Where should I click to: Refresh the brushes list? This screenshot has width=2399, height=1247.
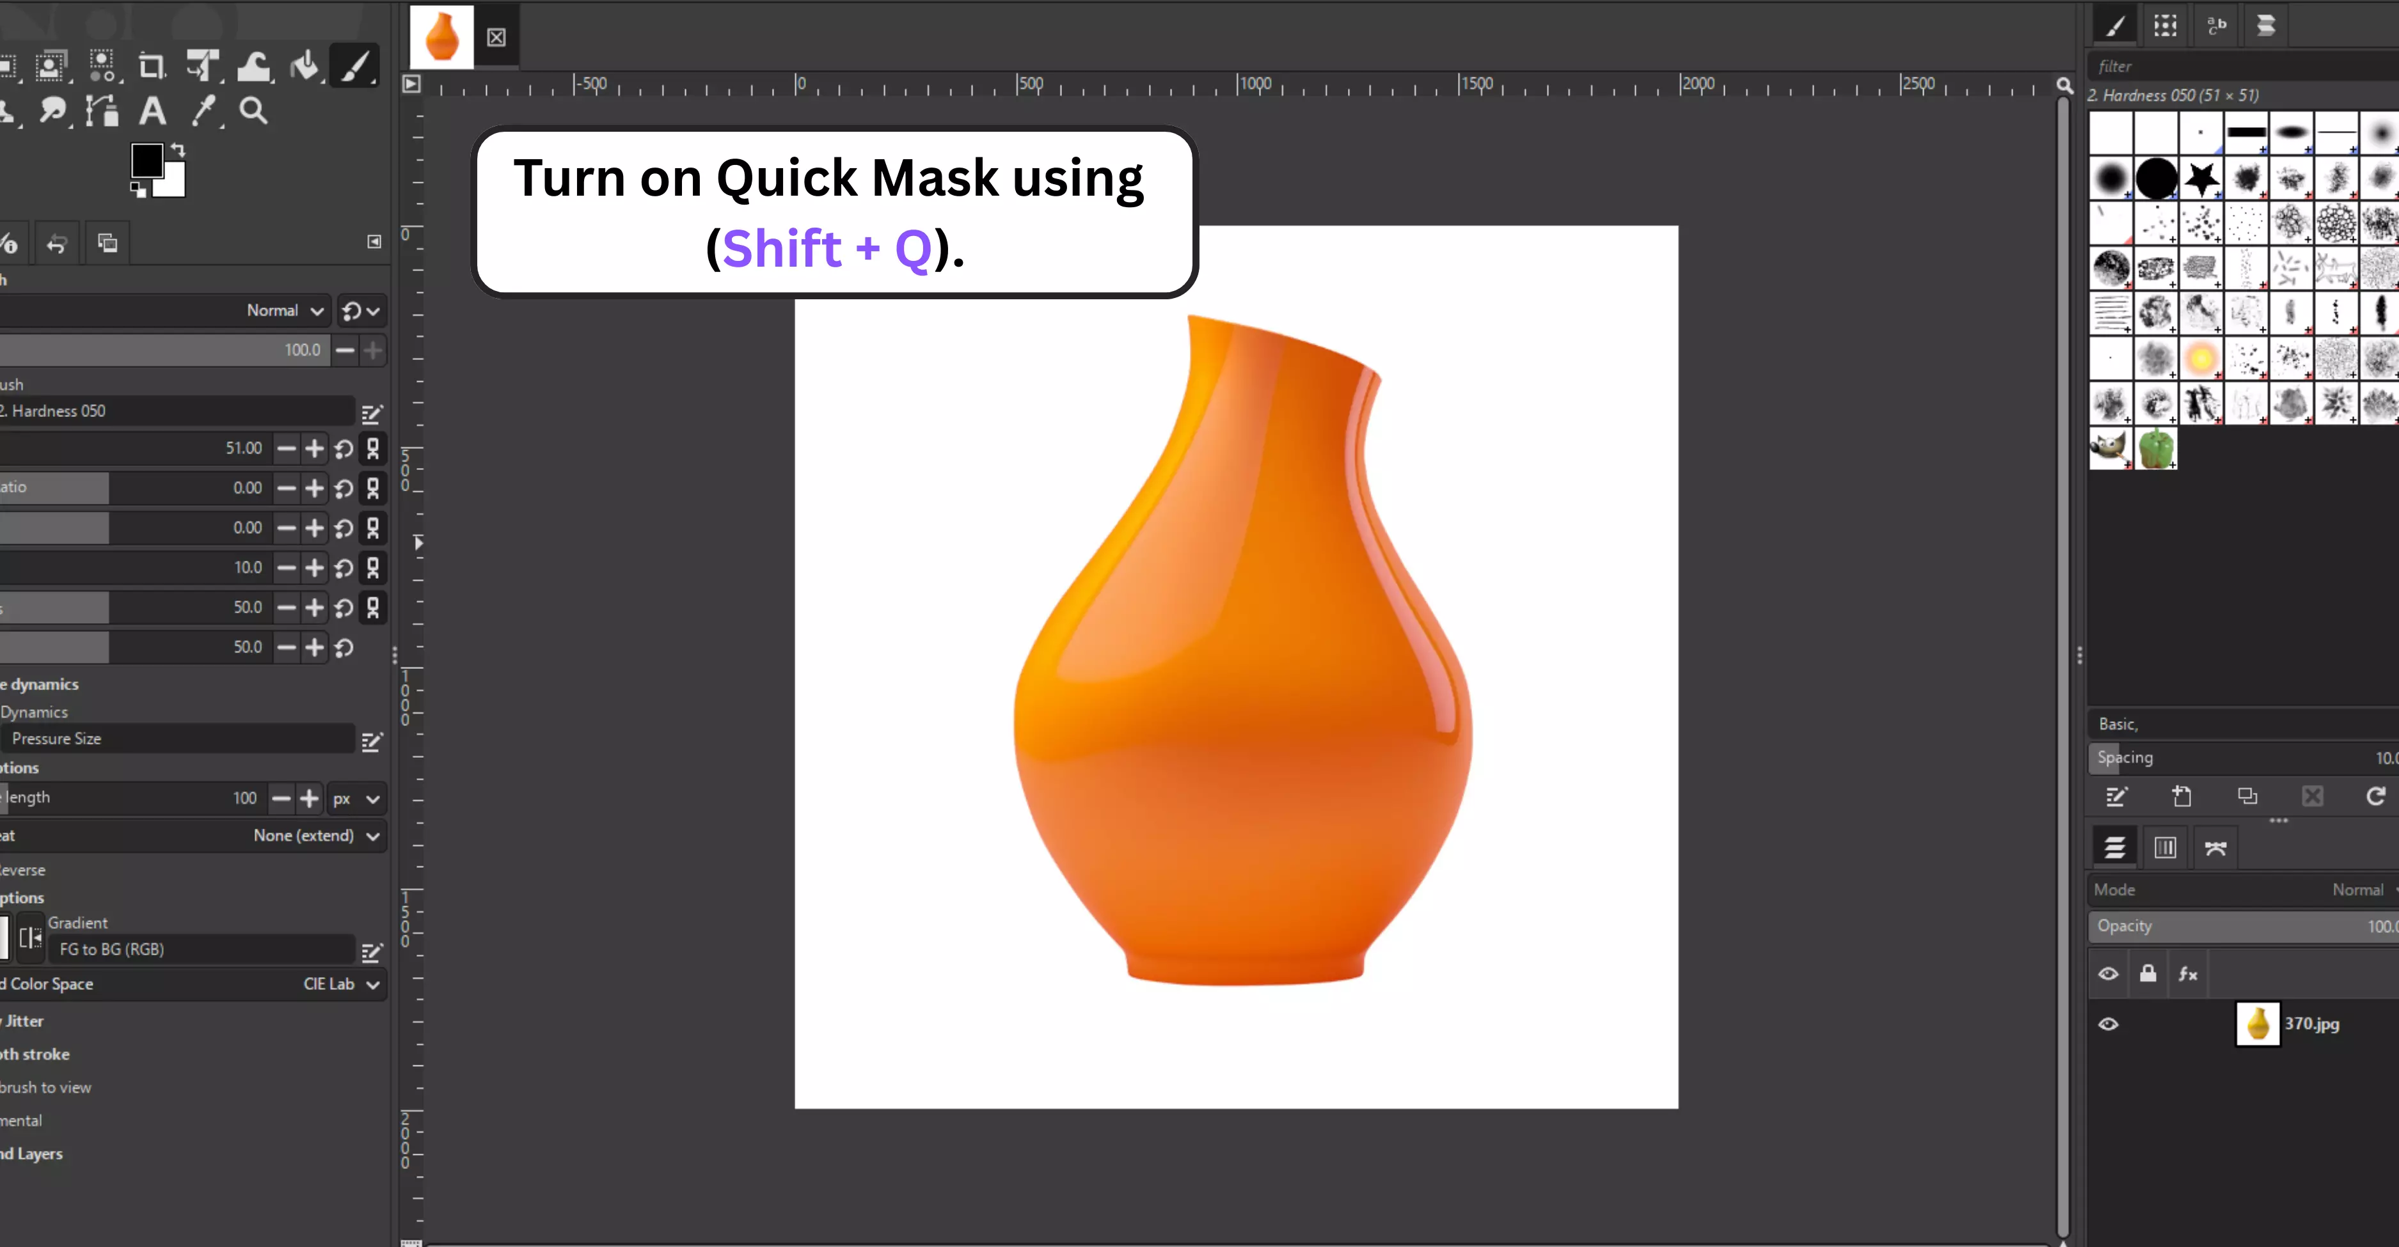(x=2376, y=797)
